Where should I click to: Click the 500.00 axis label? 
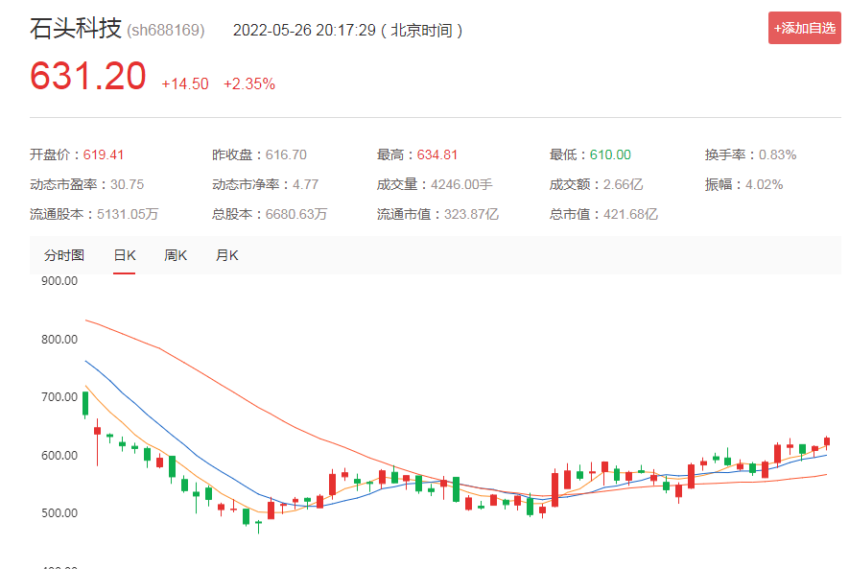tap(59, 512)
